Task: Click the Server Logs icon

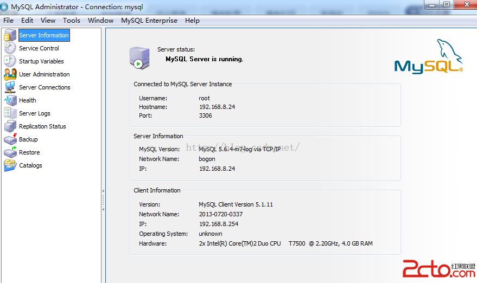Action: (10, 113)
